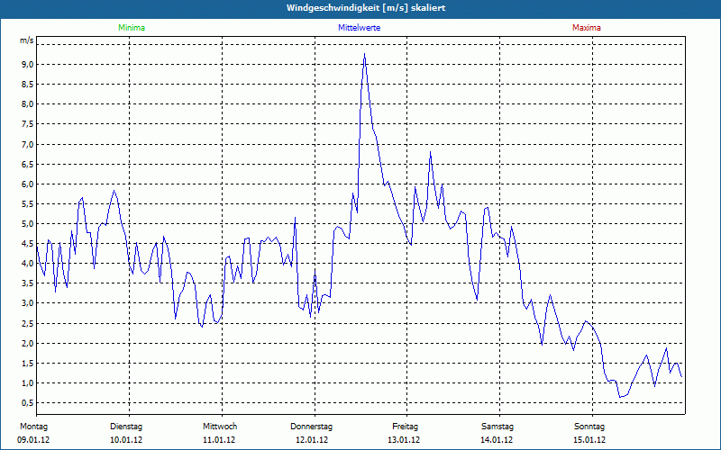The height and width of the screenshot is (450, 721).
Task: Click the highest wind speed peak on Thursday
Action: coord(365,54)
